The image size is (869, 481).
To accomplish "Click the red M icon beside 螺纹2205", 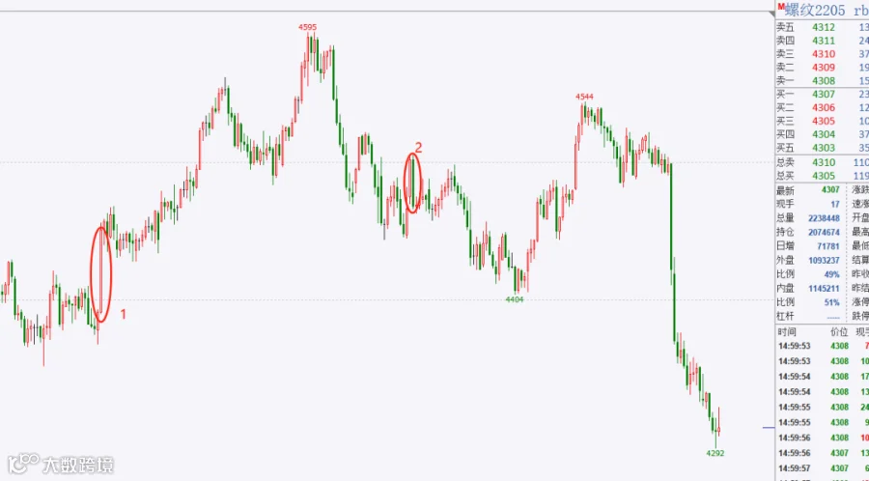I will tap(780, 7).
